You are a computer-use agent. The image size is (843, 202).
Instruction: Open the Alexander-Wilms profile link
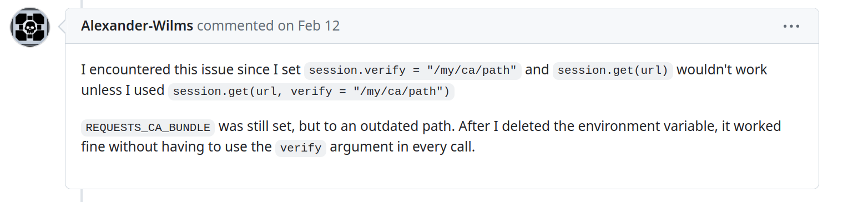[x=137, y=26]
